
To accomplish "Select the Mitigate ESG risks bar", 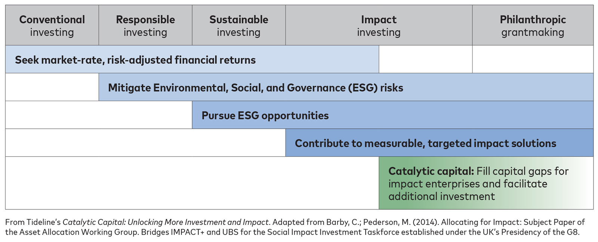I will [x=346, y=88].
